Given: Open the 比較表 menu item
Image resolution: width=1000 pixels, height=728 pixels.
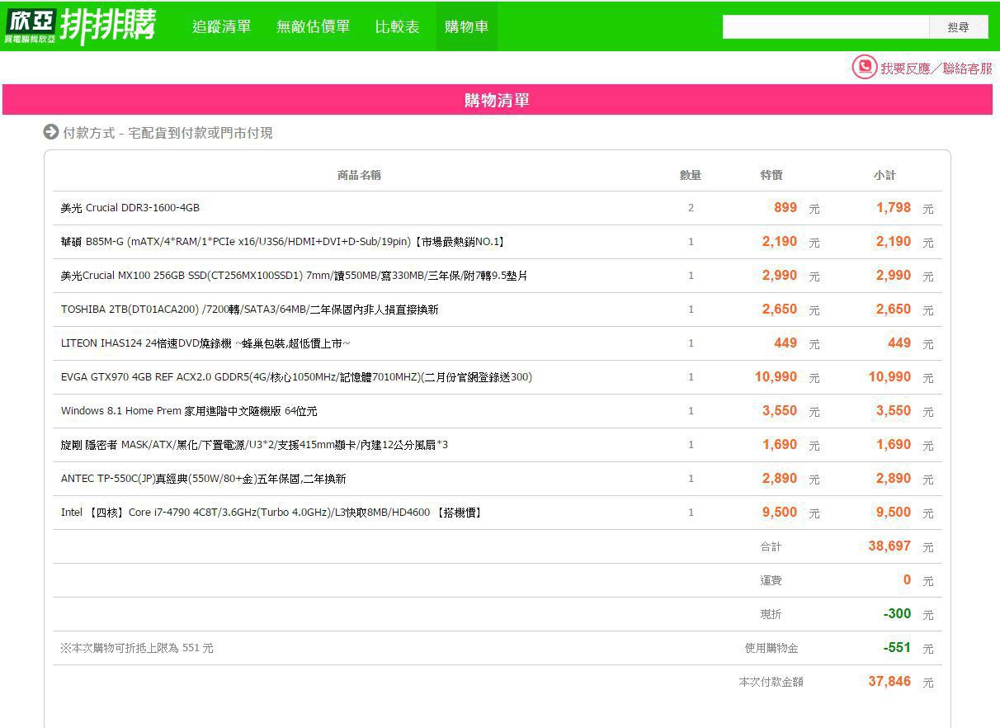Looking at the screenshot, I should click(x=397, y=26).
